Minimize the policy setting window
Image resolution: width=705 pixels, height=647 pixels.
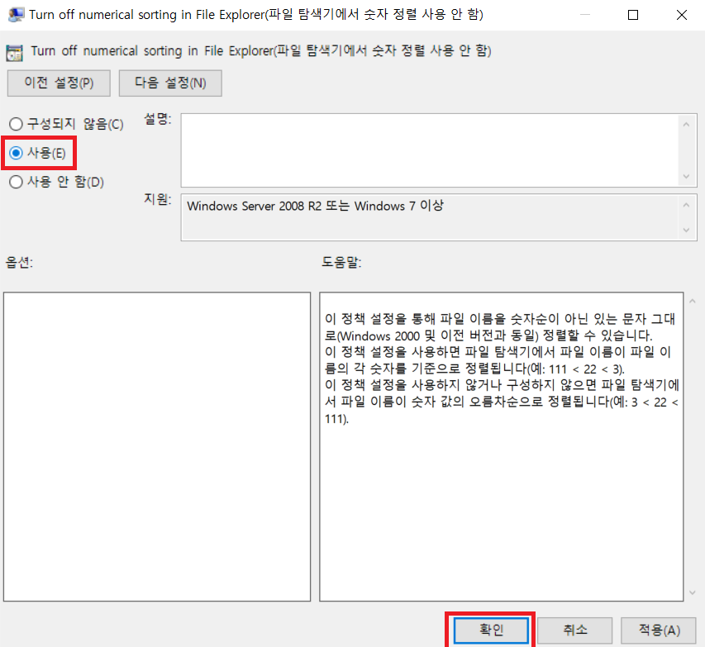(x=585, y=15)
